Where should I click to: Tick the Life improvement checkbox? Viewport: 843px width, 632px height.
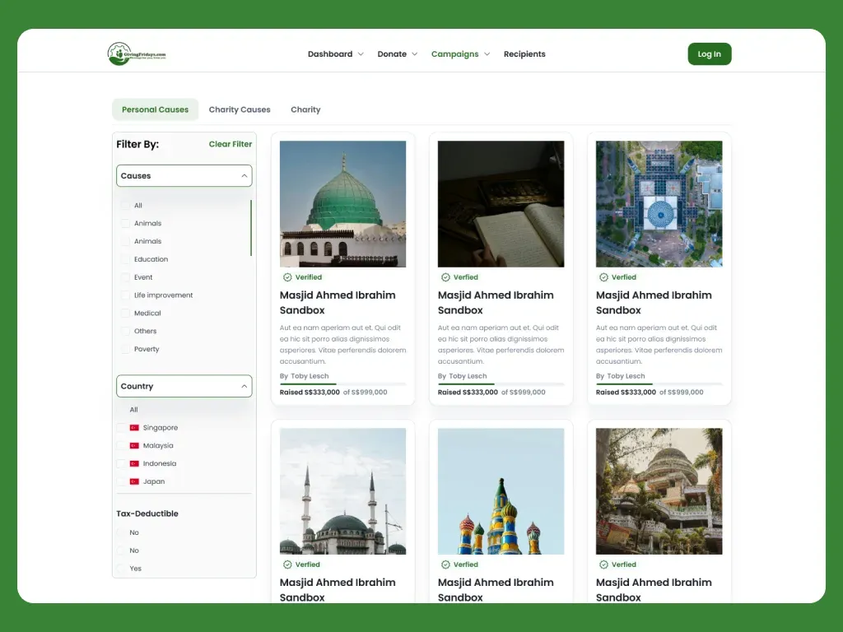tap(125, 295)
